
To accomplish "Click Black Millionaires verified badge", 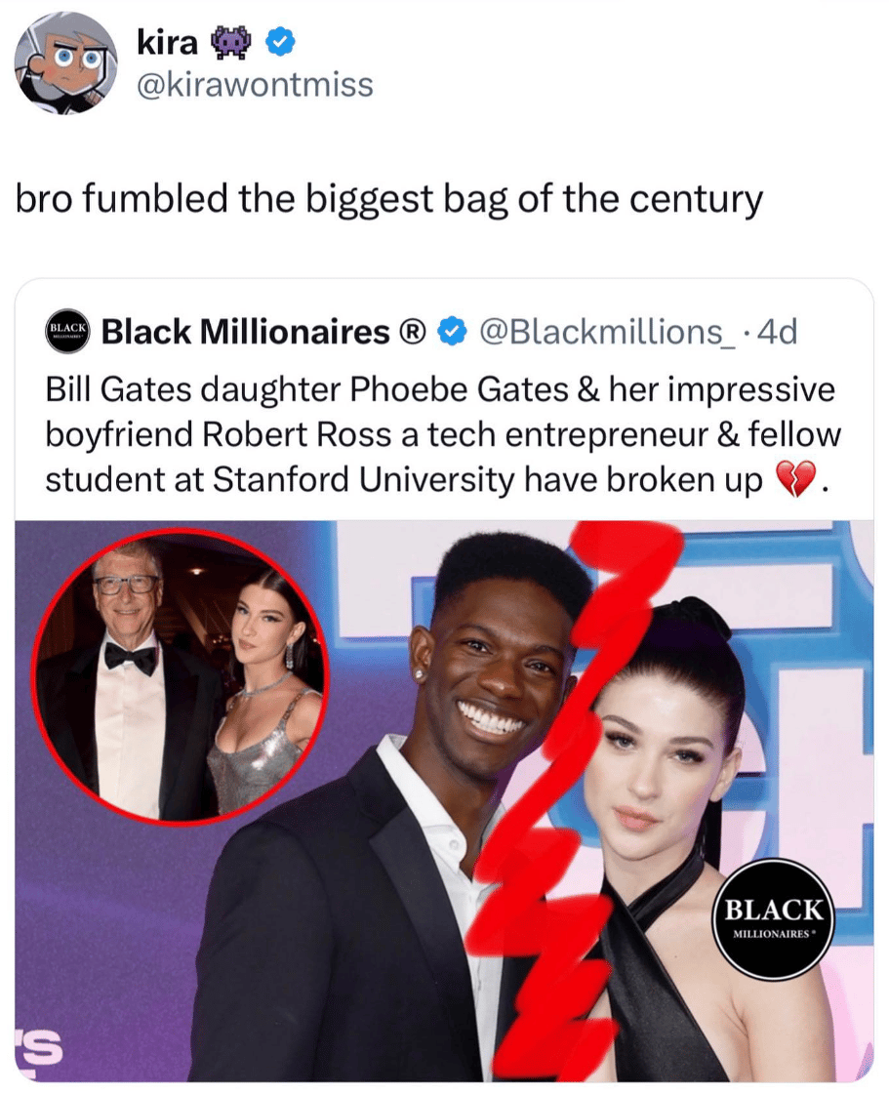I will [453, 332].
